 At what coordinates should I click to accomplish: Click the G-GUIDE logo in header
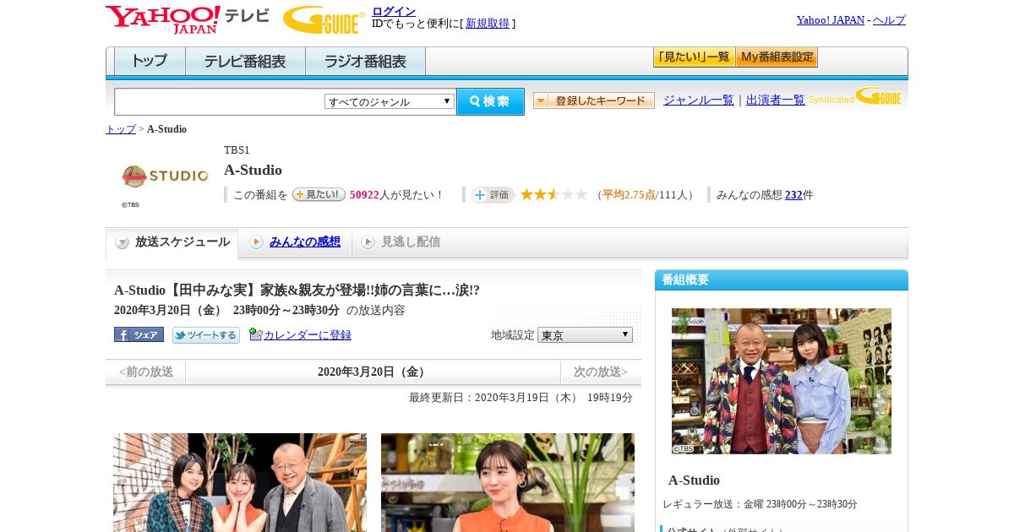[323, 19]
